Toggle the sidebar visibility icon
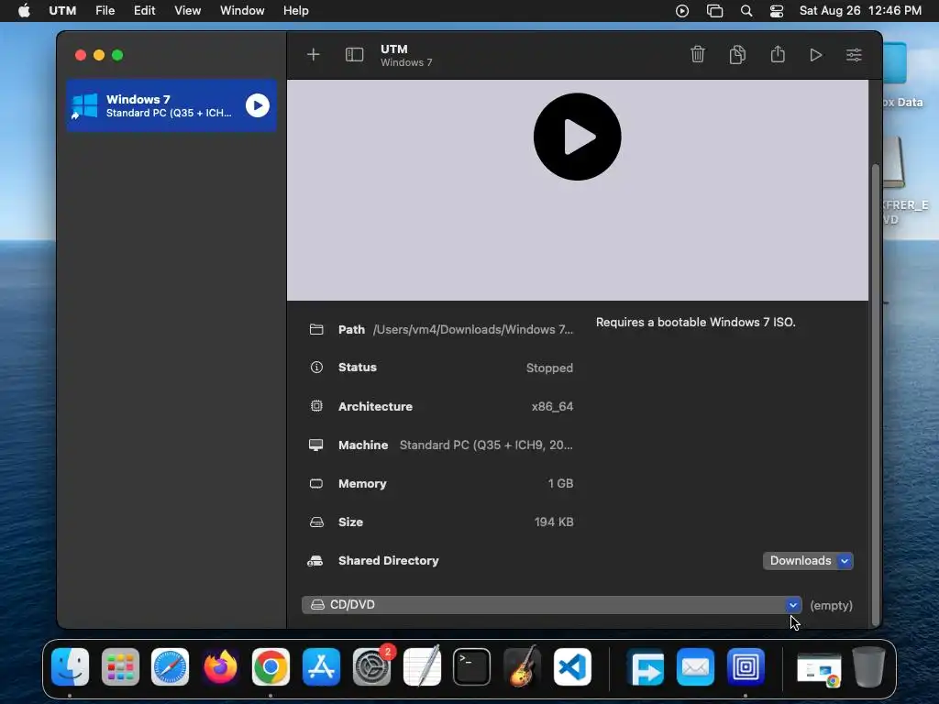The height and width of the screenshot is (704, 939). click(x=354, y=55)
